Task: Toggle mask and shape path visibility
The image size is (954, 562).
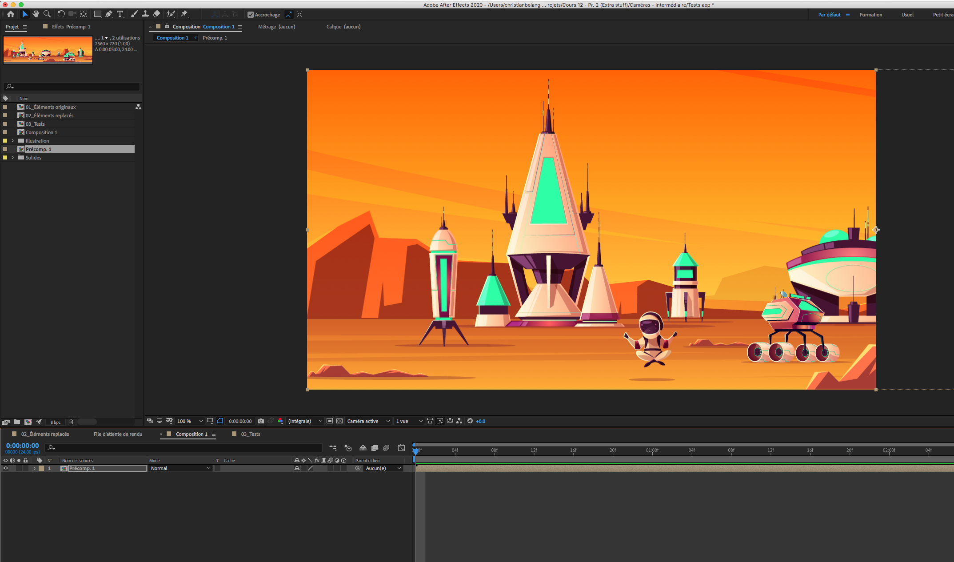Action: pos(220,421)
